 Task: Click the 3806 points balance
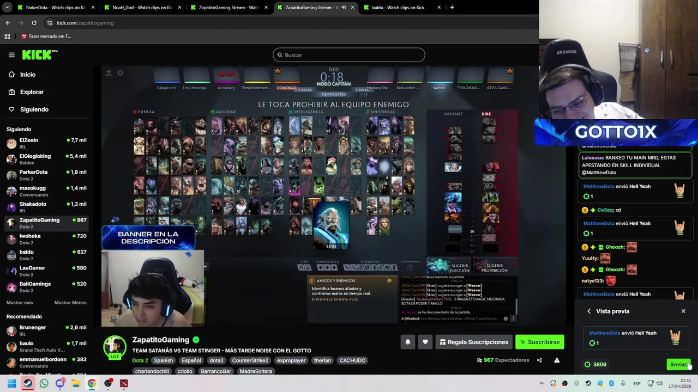595,364
